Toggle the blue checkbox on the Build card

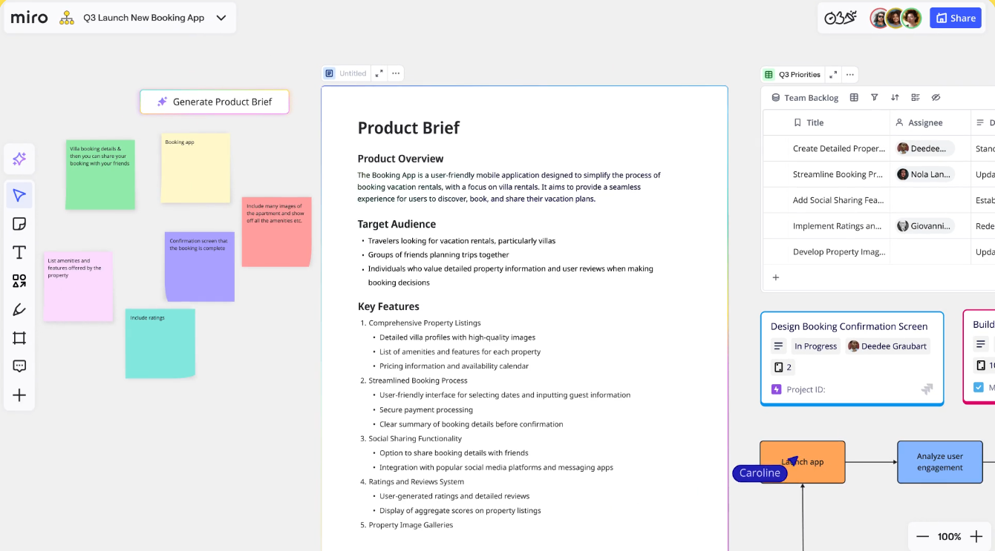(x=978, y=387)
